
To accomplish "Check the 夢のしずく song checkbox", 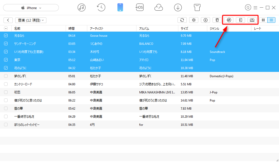I will 6,76.
